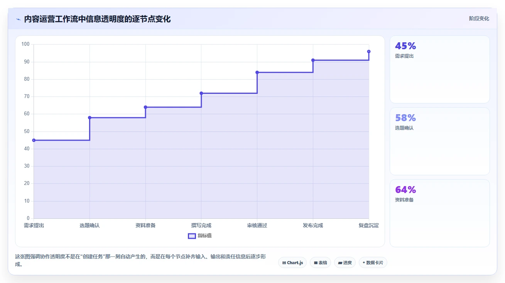Open the 64% 资料准备 stat card

pyautogui.click(x=440, y=213)
